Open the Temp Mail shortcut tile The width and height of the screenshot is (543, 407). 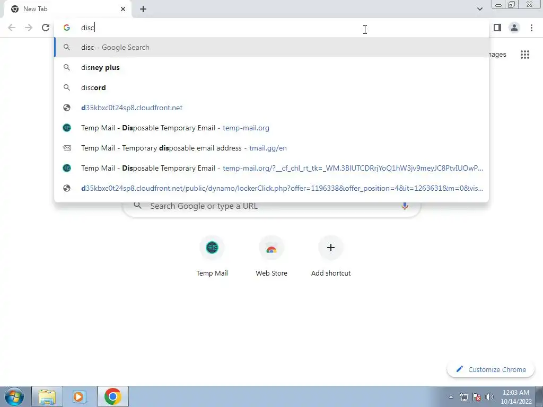click(212, 255)
